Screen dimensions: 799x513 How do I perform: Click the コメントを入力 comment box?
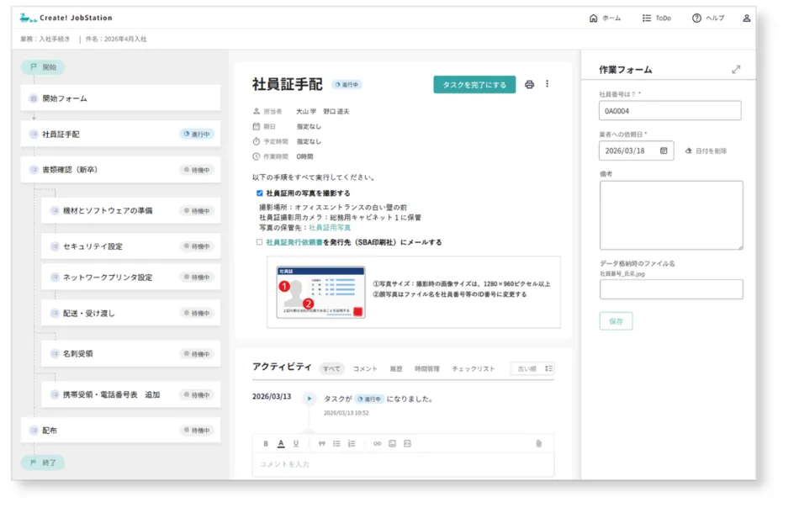[403, 464]
